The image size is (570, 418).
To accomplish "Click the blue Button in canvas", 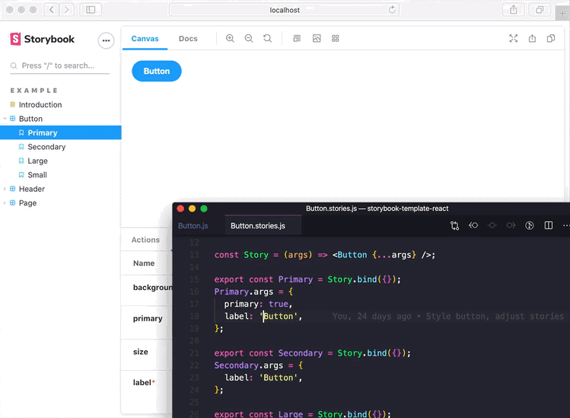I will click(x=156, y=71).
